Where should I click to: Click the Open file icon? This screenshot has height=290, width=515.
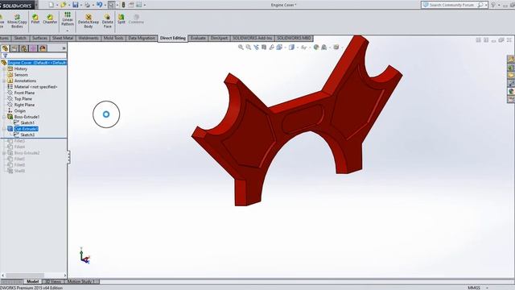(63, 5)
